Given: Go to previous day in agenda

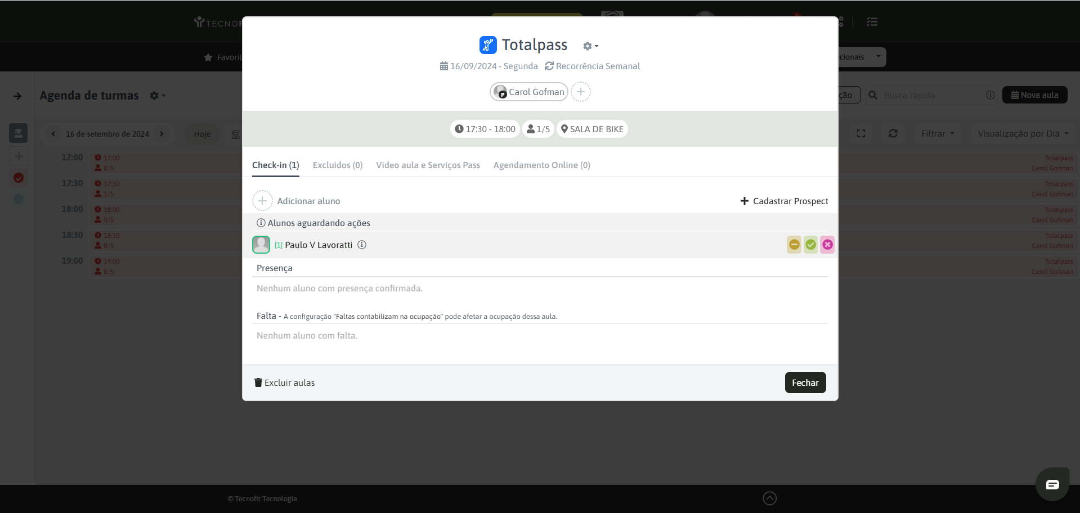Looking at the screenshot, I should pos(53,134).
